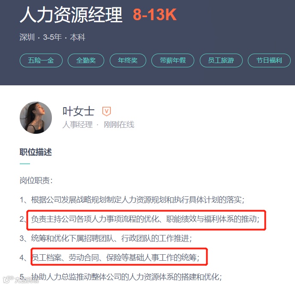Select the 全勤奖 benefit tag
Viewport: 295px width, 286px height.
(x=86, y=60)
